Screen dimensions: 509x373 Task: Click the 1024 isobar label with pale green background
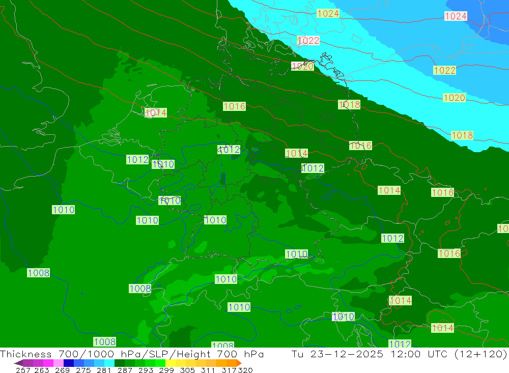pyautogui.click(x=328, y=13)
